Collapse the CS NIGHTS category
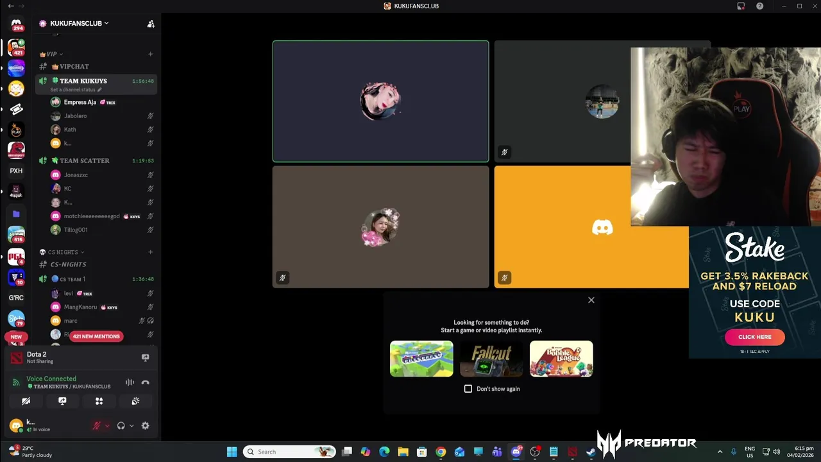 (x=62, y=252)
